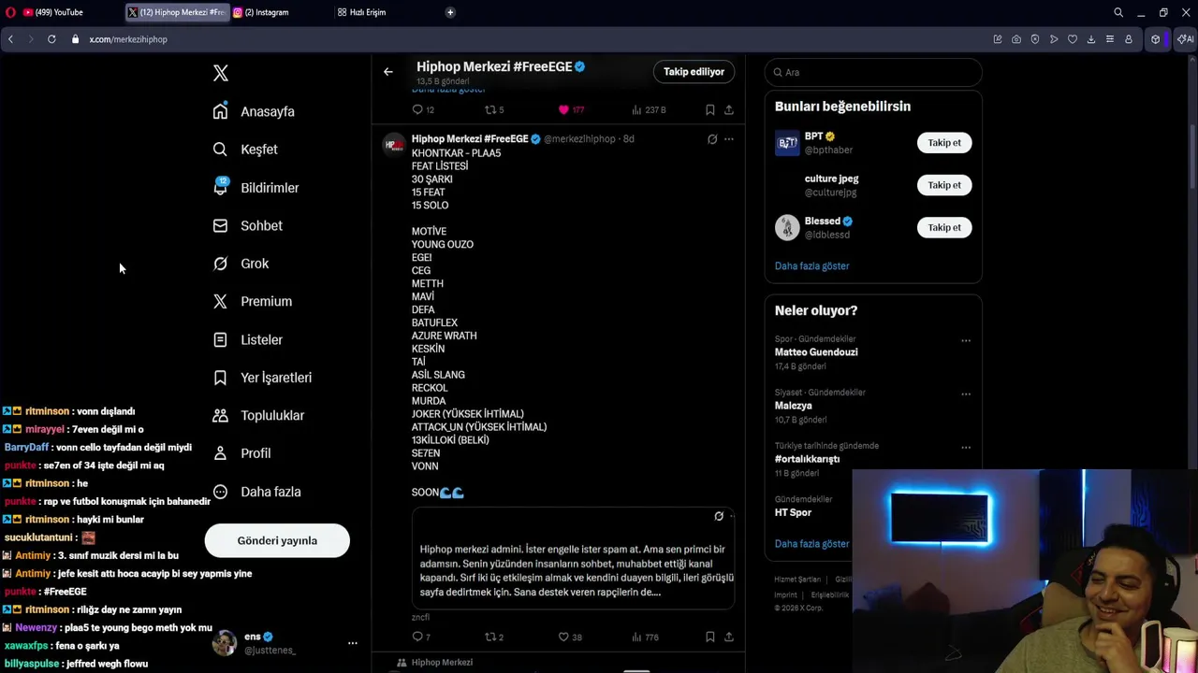Open more menu of KHONTKAR post
This screenshot has height=673, width=1198.
click(729, 139)
